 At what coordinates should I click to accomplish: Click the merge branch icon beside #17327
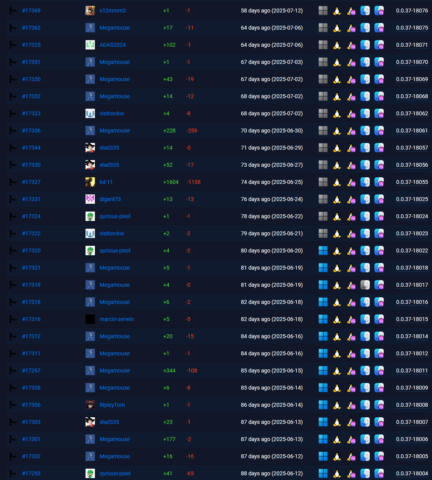click(13, 182)
